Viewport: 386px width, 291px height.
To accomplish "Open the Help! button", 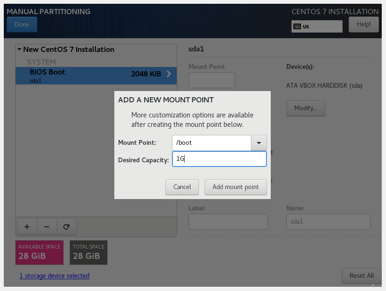I will click(363, 24).
